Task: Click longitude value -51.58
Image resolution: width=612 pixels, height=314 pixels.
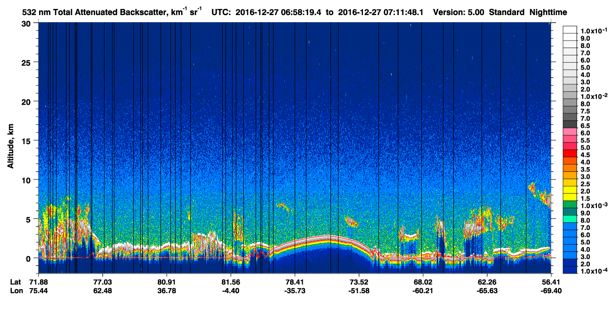Action: [x=359, y=290]
